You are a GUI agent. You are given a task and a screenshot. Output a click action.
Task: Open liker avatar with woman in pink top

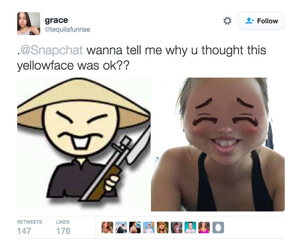click(204, 227)
